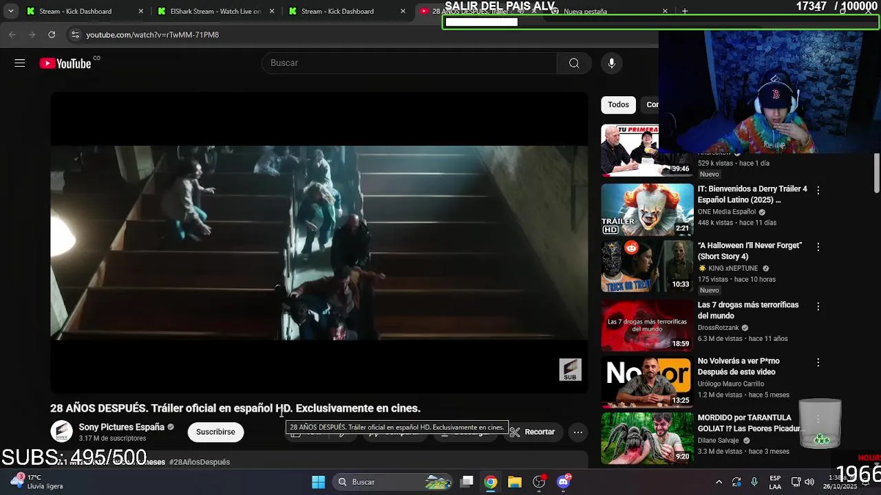
Task: Open site information icon in address bar
Action: pyautogui.click(x=75, y=34)
